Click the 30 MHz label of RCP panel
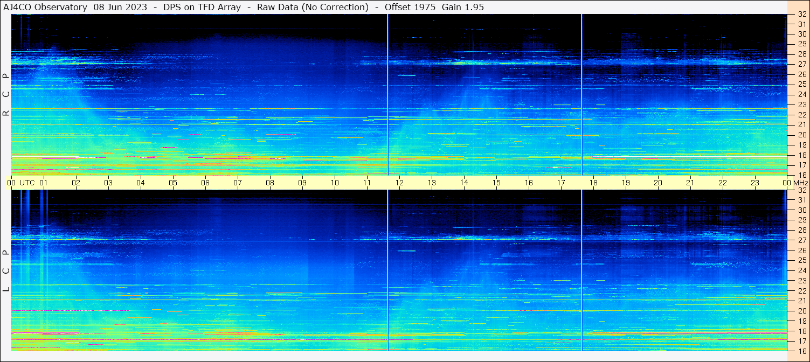Viewport: 810px width, 362px height. (802, 34)
